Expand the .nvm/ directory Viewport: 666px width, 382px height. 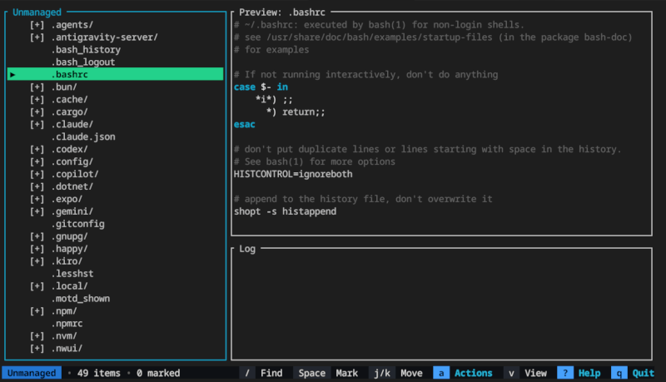coord(37,335)
